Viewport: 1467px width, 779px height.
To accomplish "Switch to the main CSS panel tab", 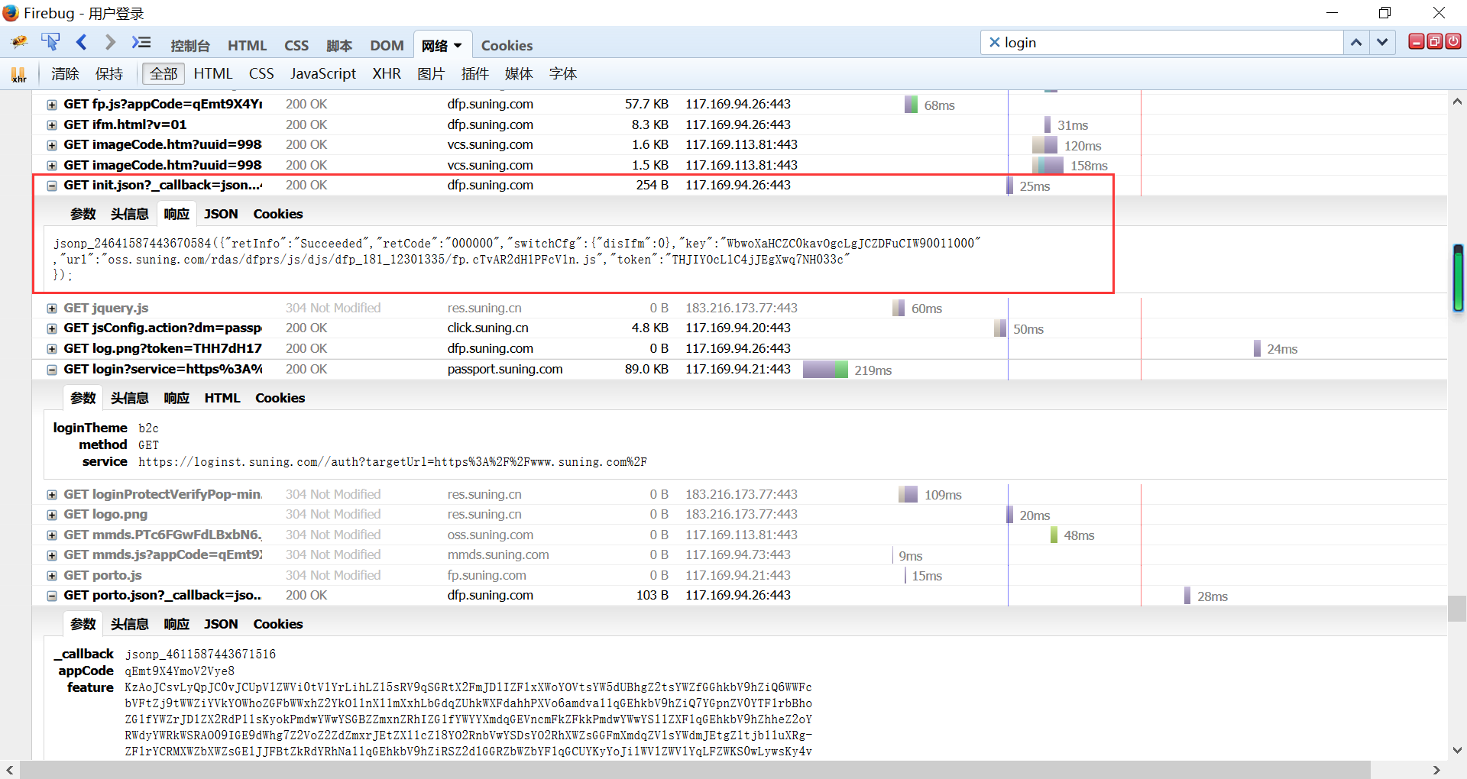I will 296,46.
